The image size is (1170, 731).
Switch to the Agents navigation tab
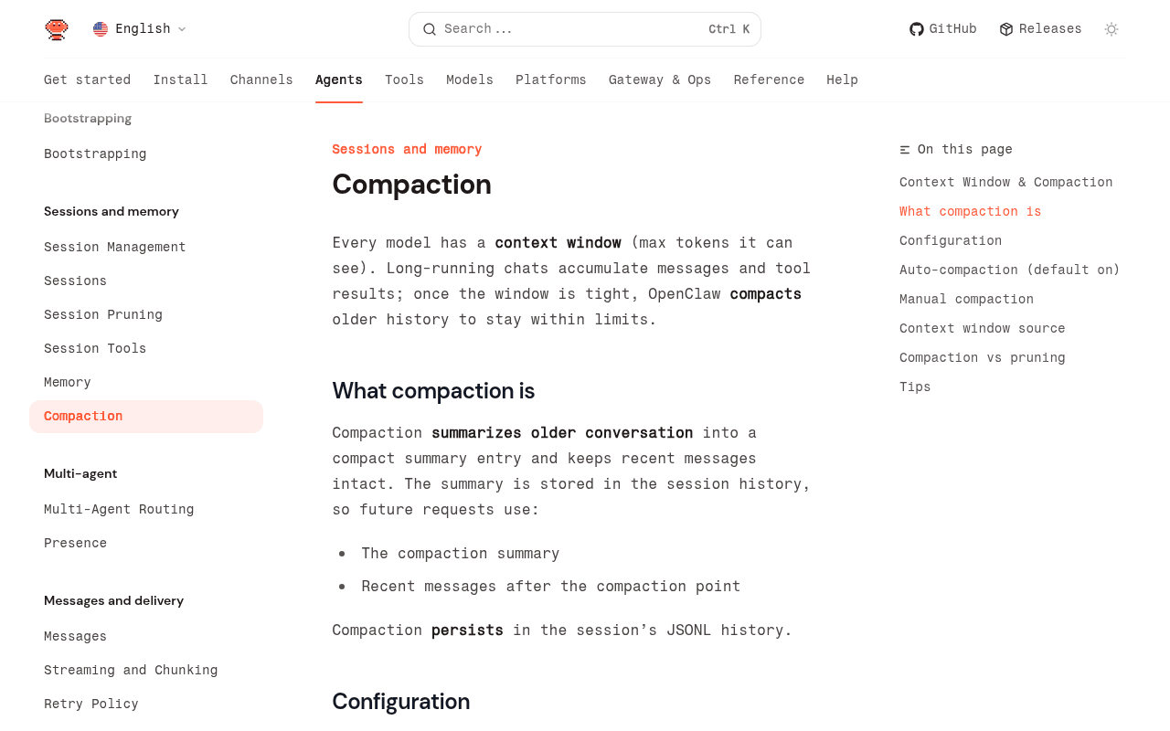click(x=338, y=78)
